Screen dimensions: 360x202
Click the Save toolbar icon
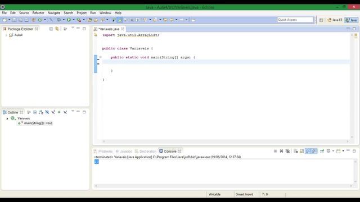coord(14,20)
